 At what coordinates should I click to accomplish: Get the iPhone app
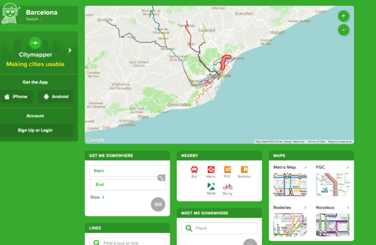point(16,97)
